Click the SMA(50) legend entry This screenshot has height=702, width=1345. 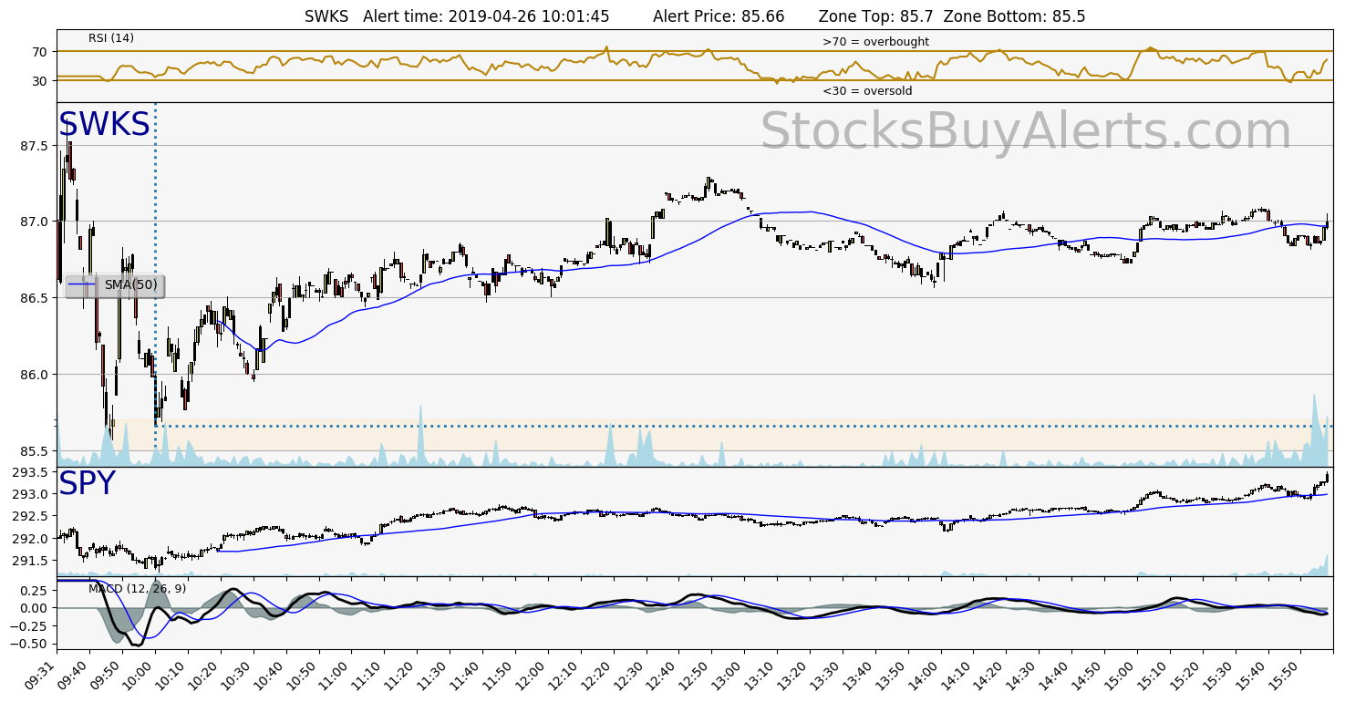114,285
